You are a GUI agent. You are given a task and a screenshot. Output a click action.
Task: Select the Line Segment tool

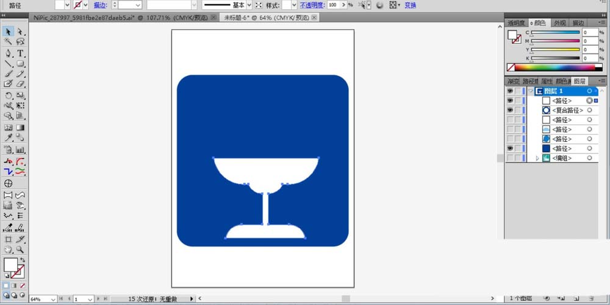[x=8, y=64]
